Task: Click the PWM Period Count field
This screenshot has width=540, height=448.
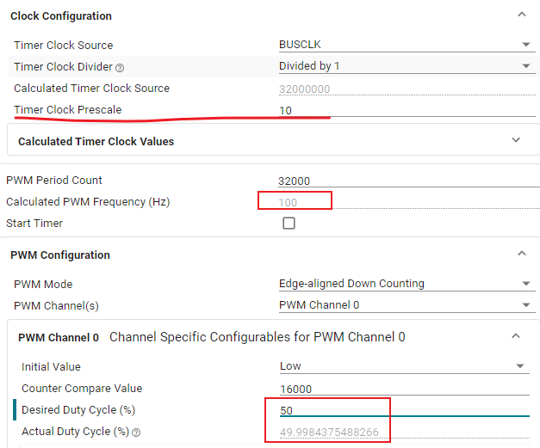Action: tap(405, 181)
